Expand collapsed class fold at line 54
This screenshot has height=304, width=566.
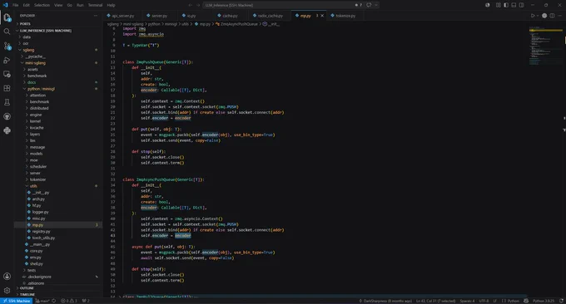point(120,297)
